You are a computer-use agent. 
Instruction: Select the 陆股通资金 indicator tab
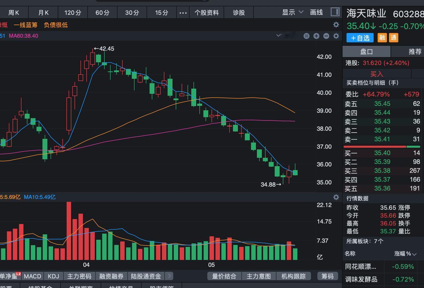pyautogui.click(x=146, y=276)
